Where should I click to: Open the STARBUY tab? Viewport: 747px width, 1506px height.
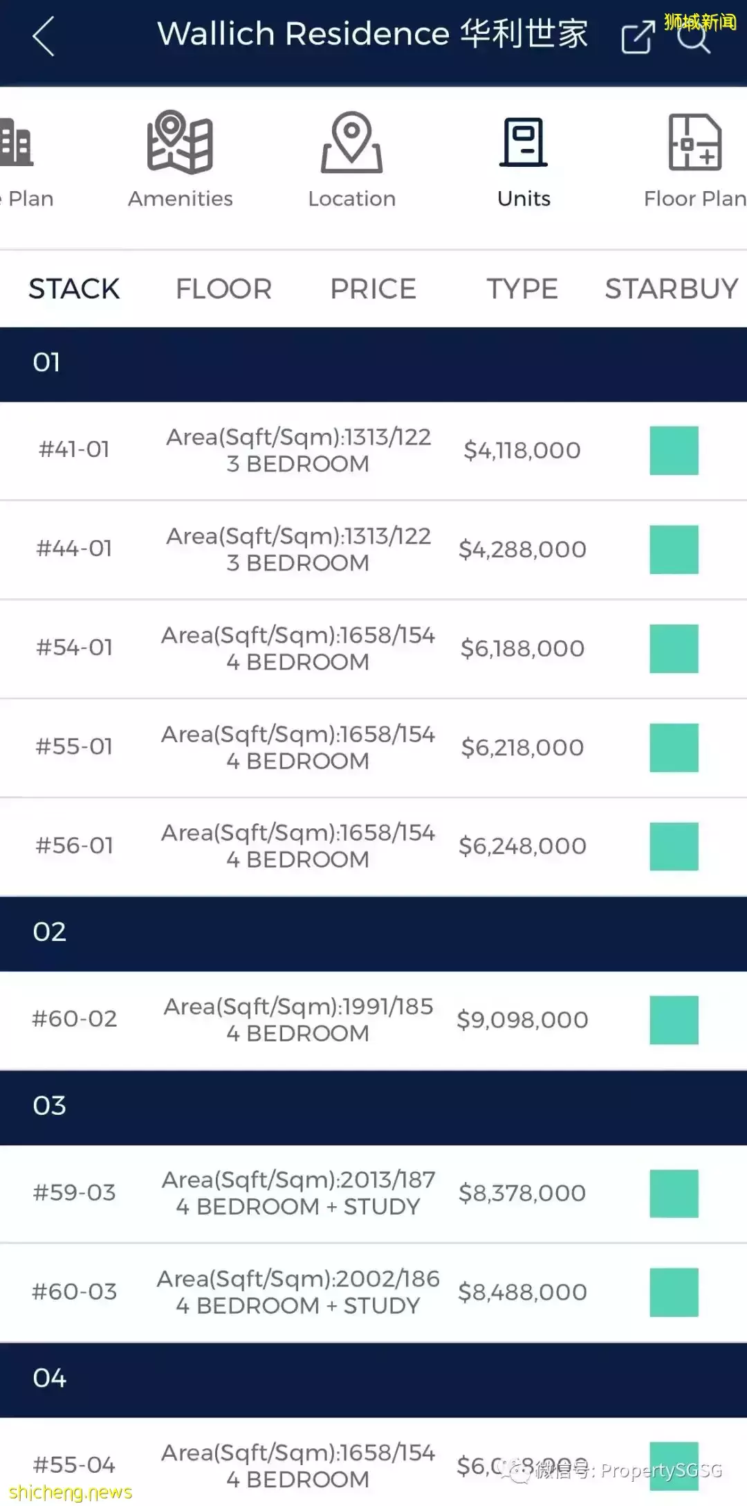coord(672,289)
